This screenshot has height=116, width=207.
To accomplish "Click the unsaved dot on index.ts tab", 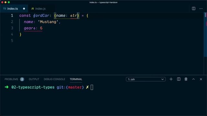I will tap(24, 9).
